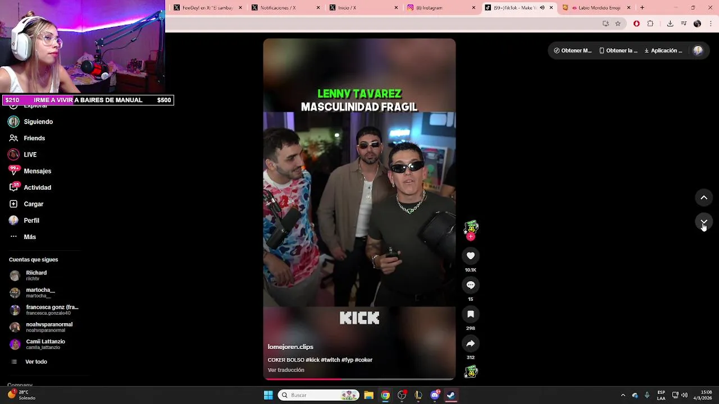719x404 pixels.
Task: Open noahvsparanormal followed account
Action: (40, 327)
